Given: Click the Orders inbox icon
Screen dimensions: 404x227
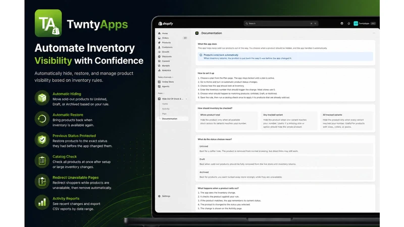Looking at the screenshot, I should [x=159, y=38].
